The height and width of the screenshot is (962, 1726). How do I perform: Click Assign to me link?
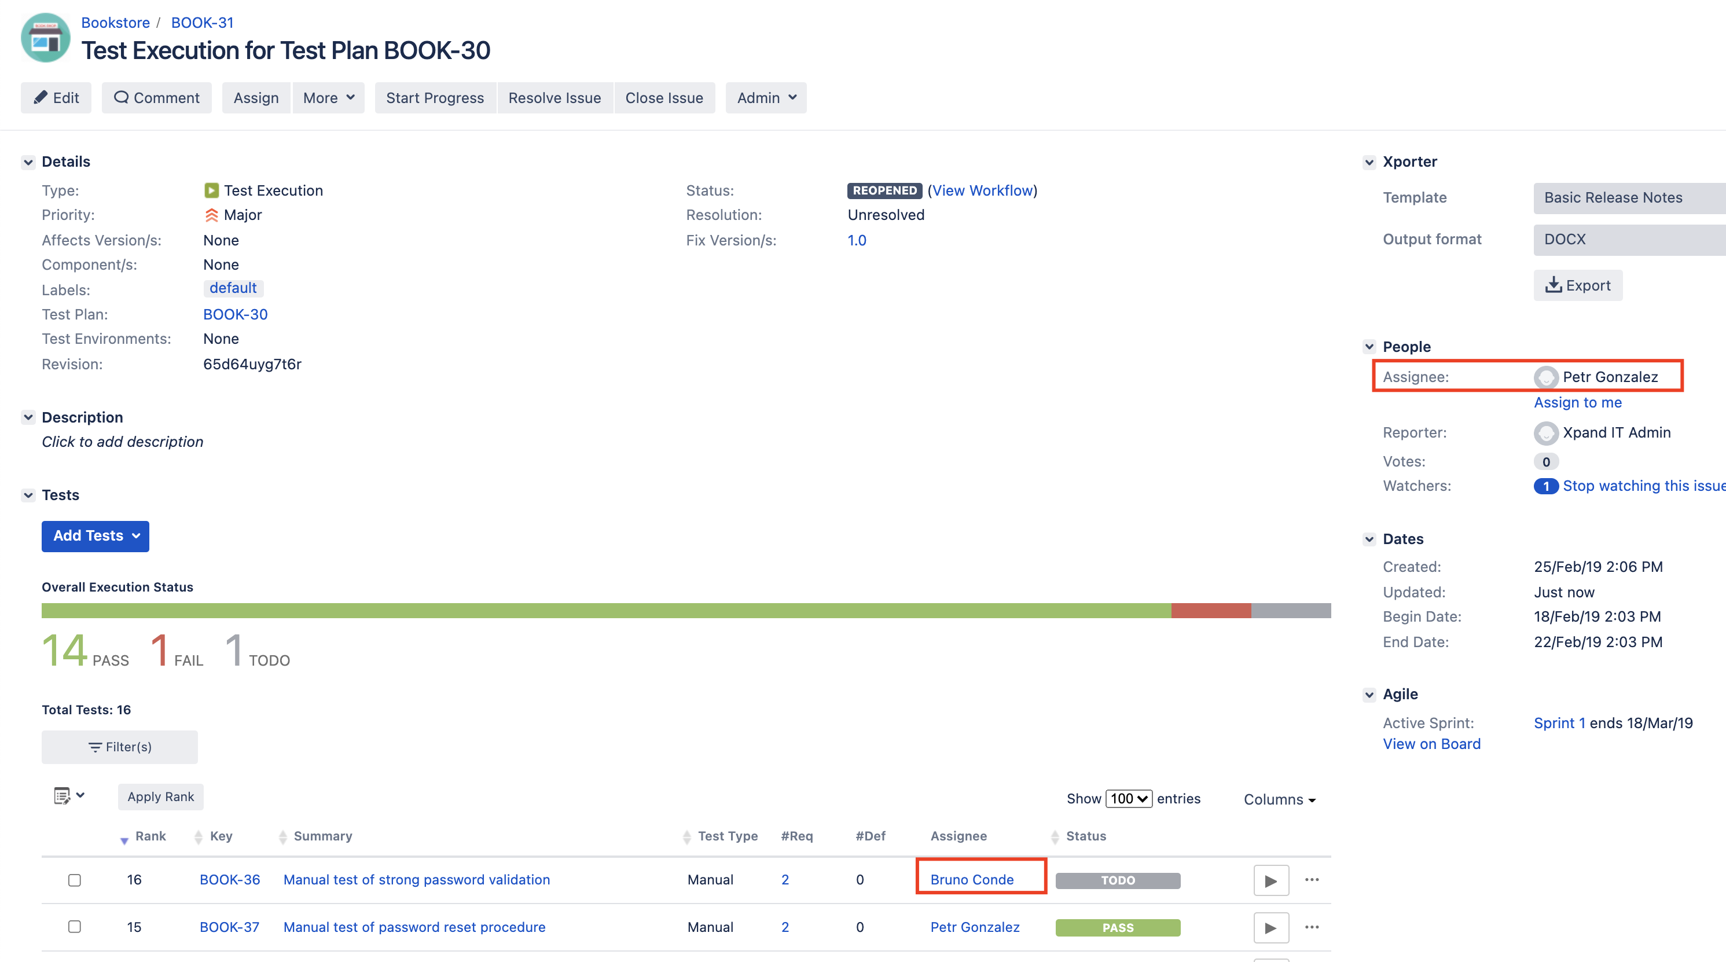tap(1578, 403)
